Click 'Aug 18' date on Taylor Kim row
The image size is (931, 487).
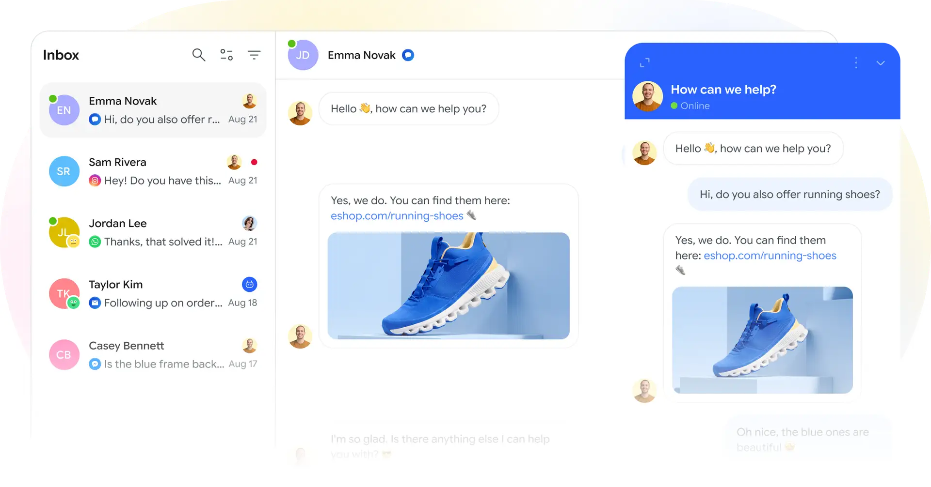(242, 303)
